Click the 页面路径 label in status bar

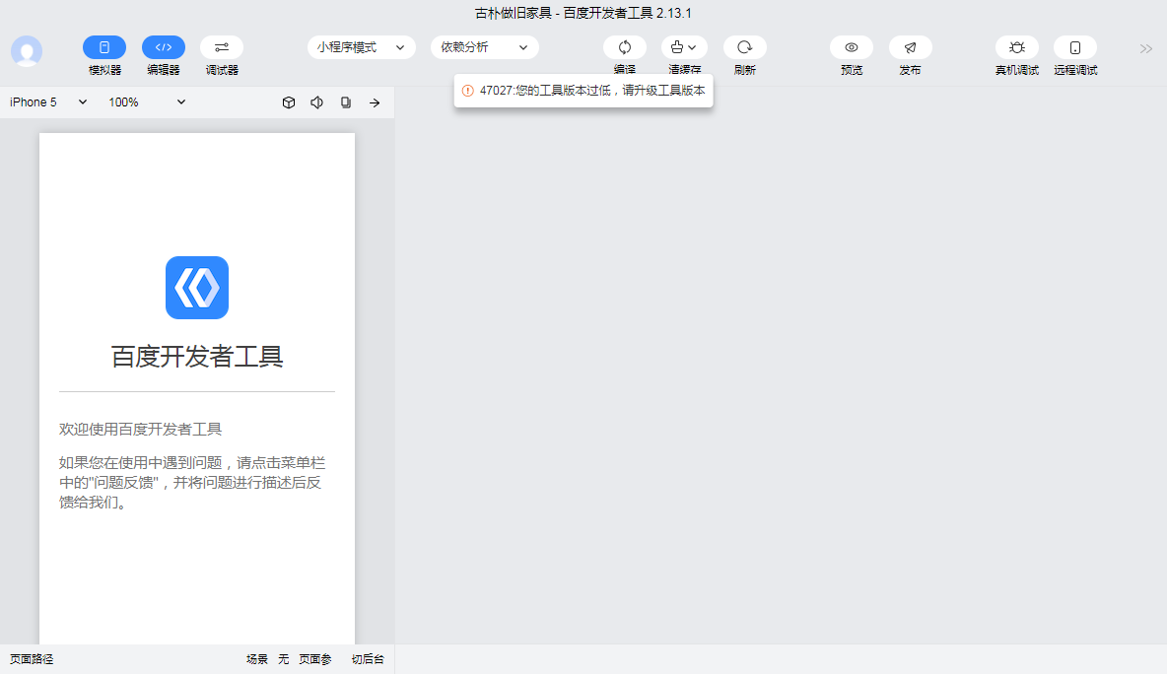(x=32, y=659)
